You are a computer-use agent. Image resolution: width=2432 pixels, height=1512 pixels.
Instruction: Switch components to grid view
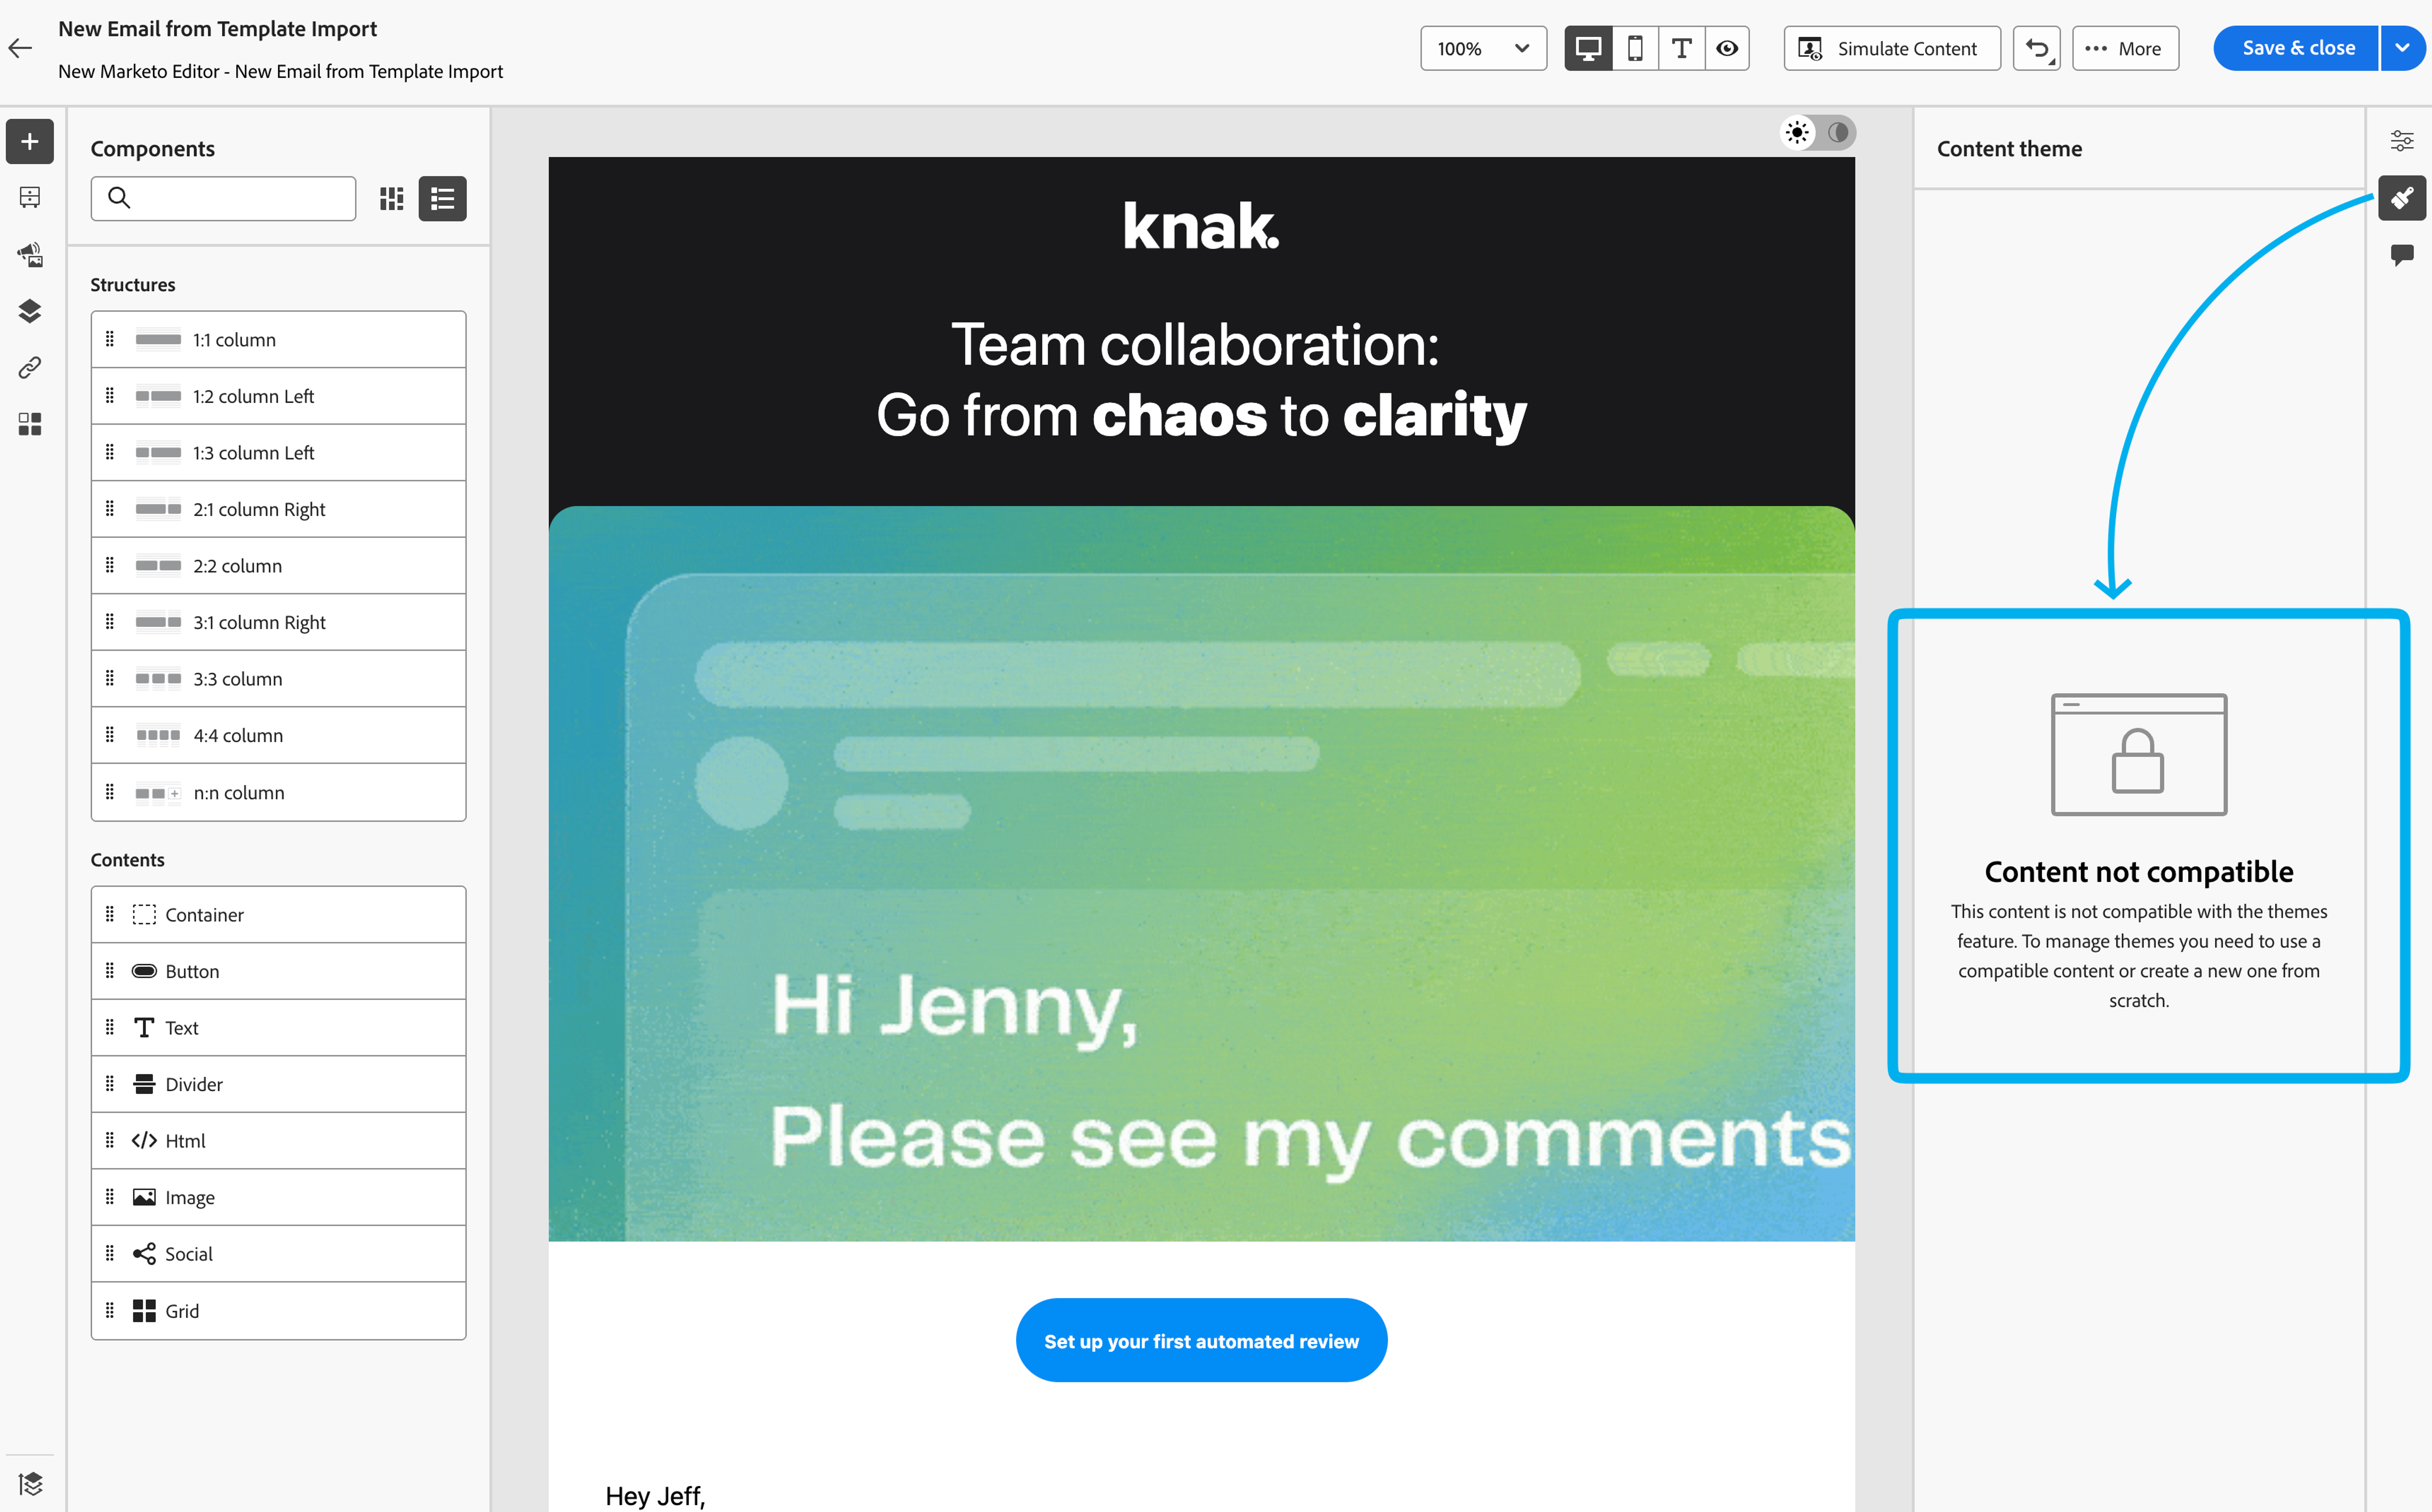(x=391, y=198)
